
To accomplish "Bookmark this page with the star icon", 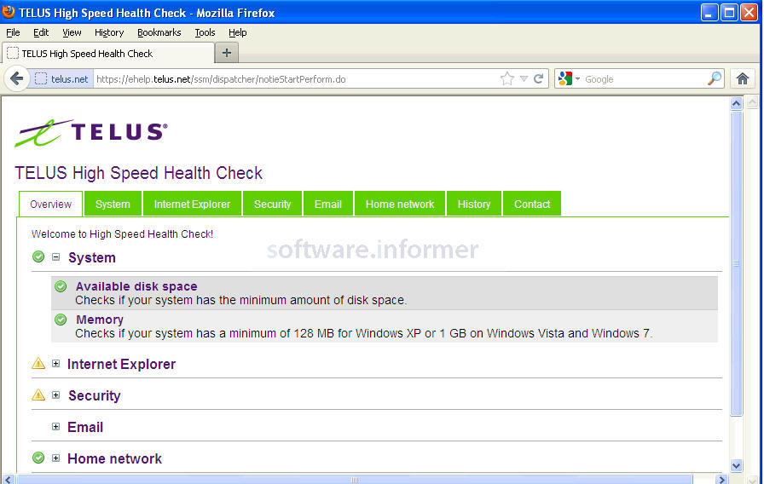I will pos(507,78).
